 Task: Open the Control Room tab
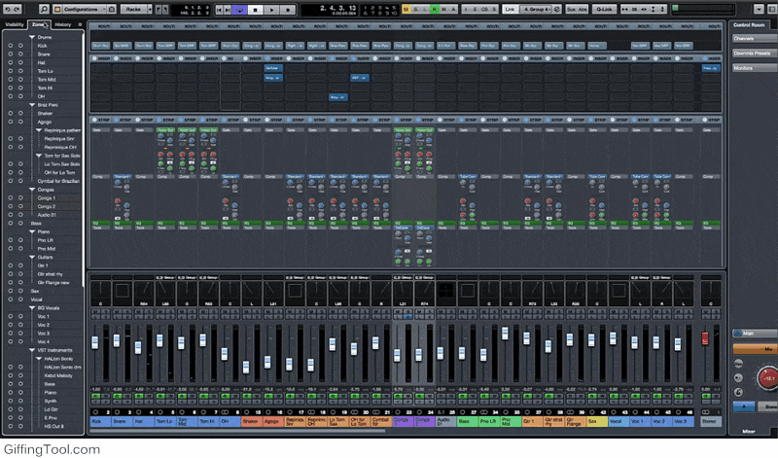(x=749, y=25)
